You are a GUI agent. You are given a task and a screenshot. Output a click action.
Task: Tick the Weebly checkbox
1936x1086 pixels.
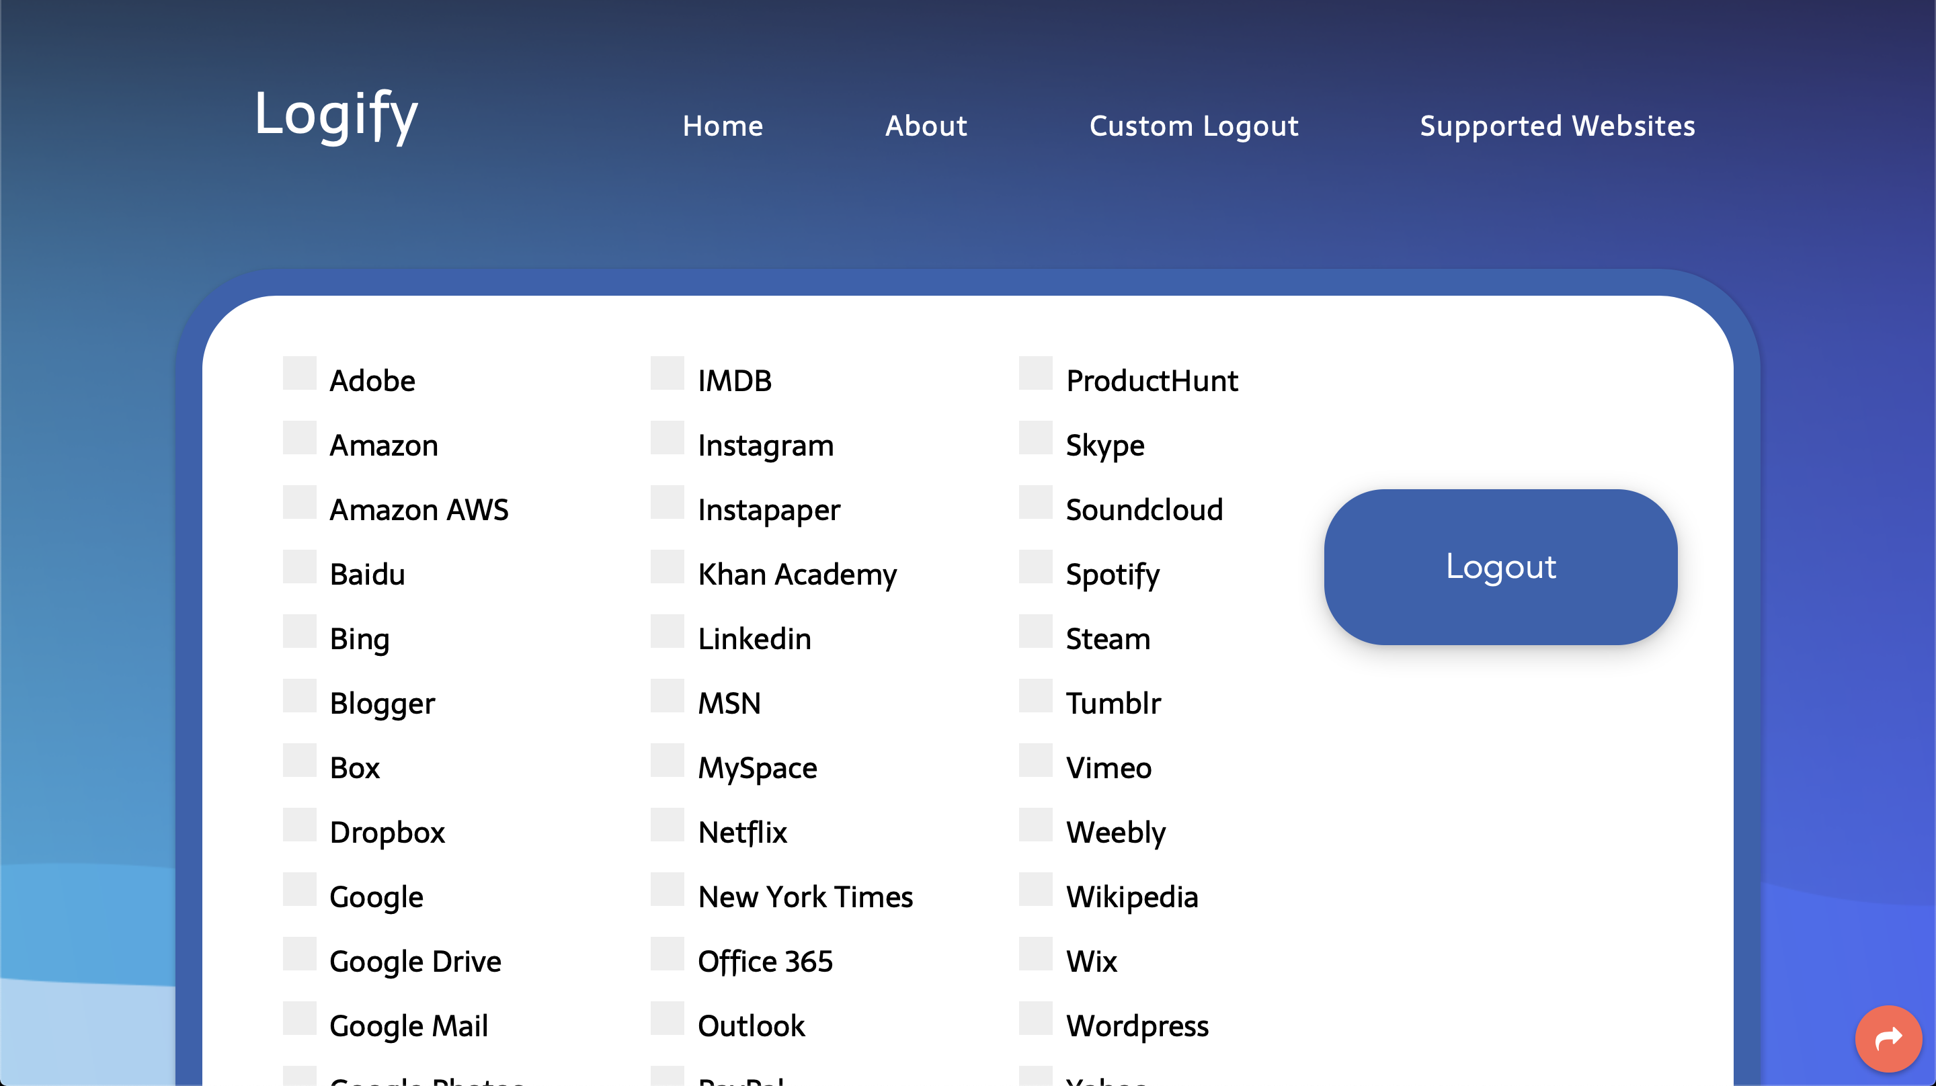(1036, 825)
